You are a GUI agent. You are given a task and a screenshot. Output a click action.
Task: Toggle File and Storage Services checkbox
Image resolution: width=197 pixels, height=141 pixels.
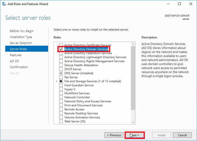[61, 81]
